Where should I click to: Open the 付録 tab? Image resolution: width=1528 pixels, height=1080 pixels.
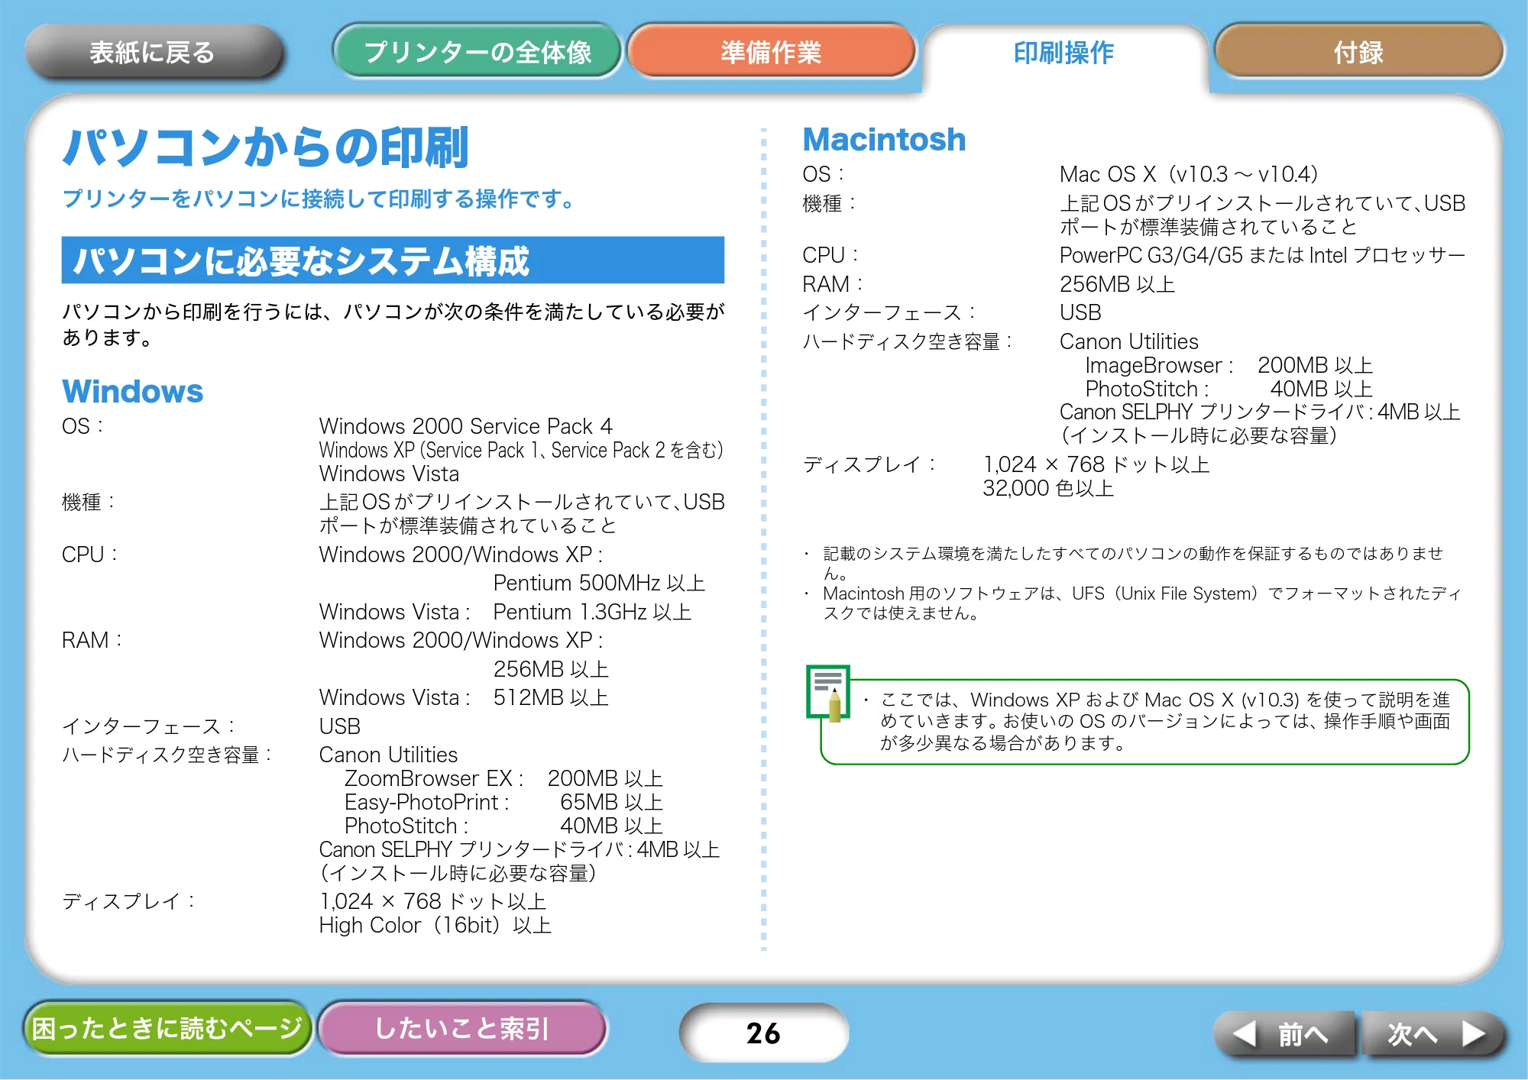(x=1358, y=52)
